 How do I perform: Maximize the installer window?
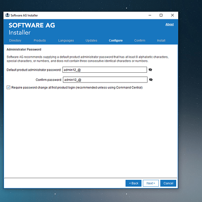[x=161, y=15]
